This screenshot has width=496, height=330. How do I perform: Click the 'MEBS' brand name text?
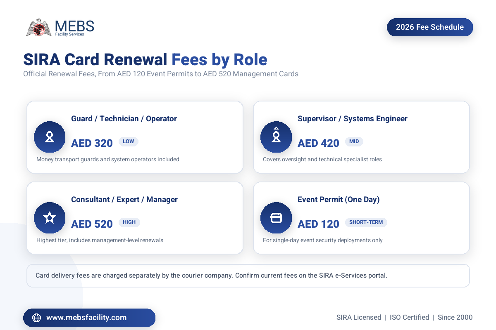coord(74,26)
